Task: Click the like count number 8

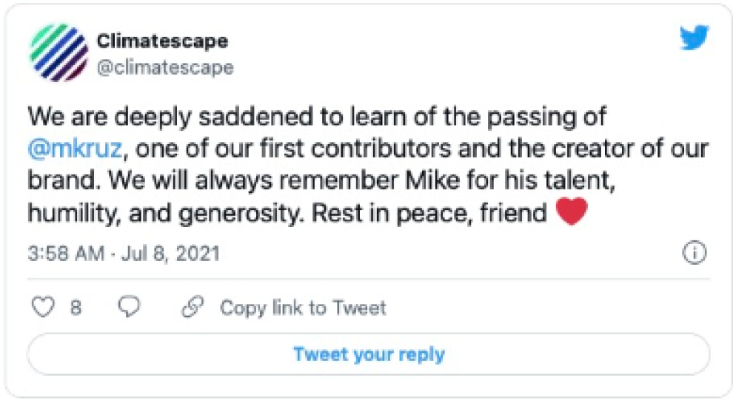Action: coord(76,308)
